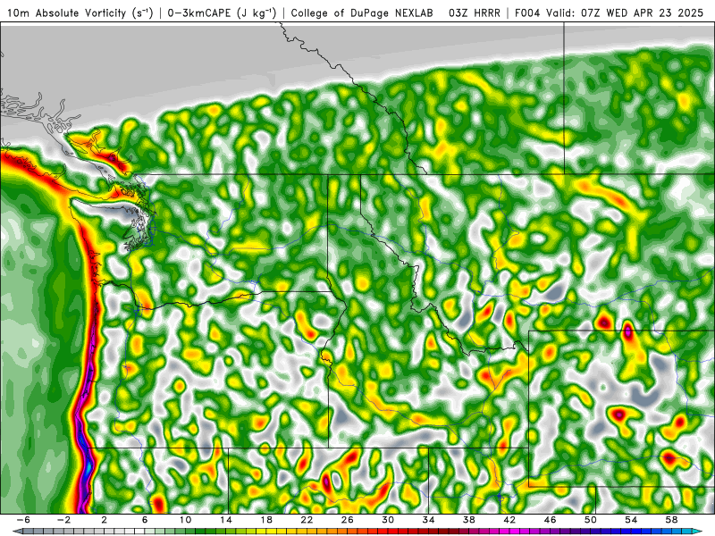Click the "0-3kmCAPE (J kg⁻¹)" title text
The width and height of the screenshot is (715, 536).
pos(222,13)
